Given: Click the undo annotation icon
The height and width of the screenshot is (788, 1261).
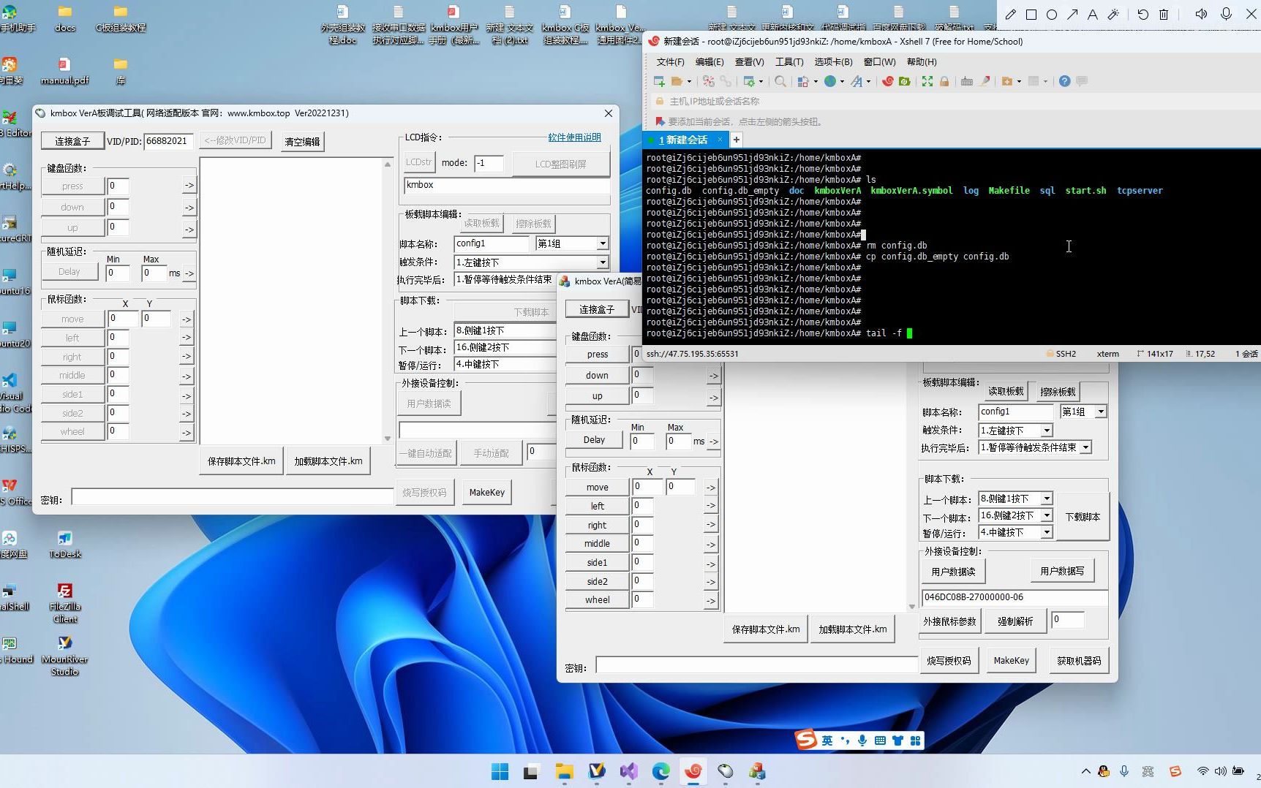Looking at the screenshot, I should pyautogui.click(x=1143, y=15).
